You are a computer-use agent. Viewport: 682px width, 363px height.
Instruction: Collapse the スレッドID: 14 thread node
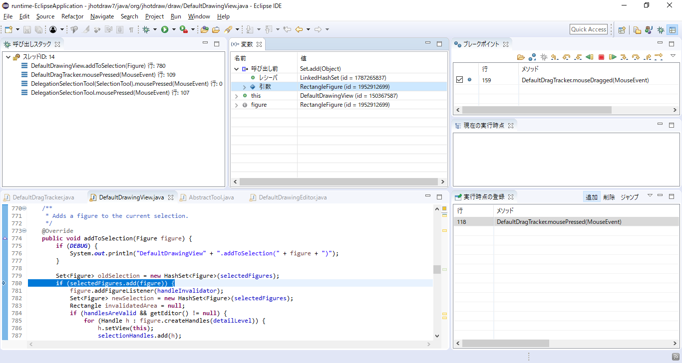(8, 57)
